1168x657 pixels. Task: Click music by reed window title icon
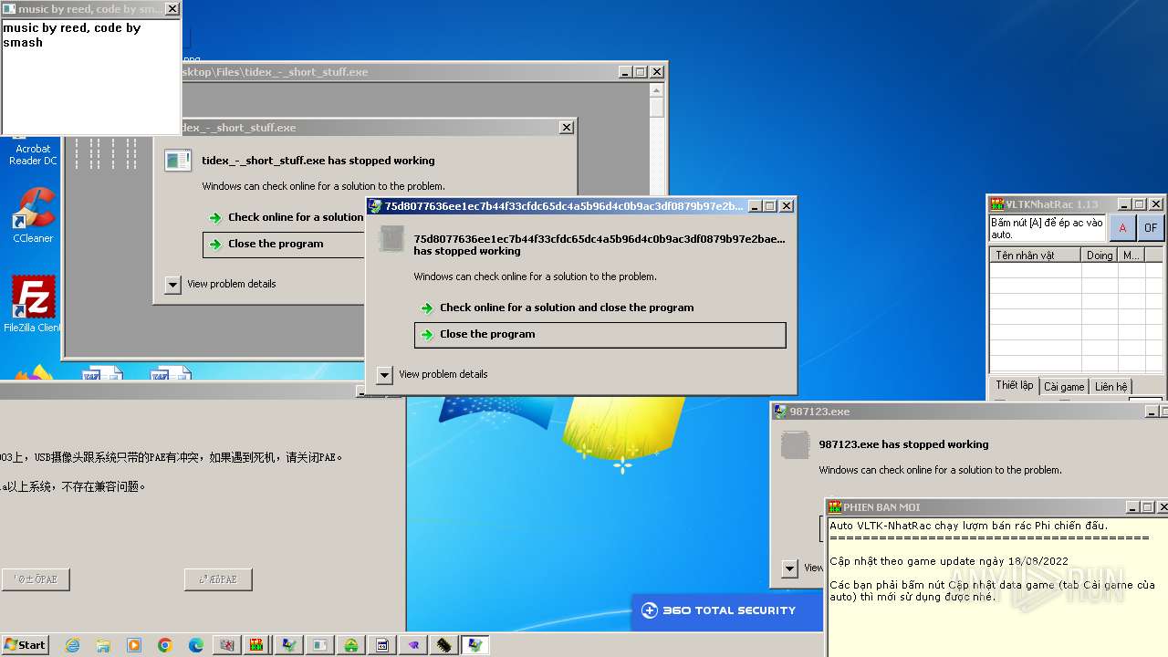coord(9,9)
